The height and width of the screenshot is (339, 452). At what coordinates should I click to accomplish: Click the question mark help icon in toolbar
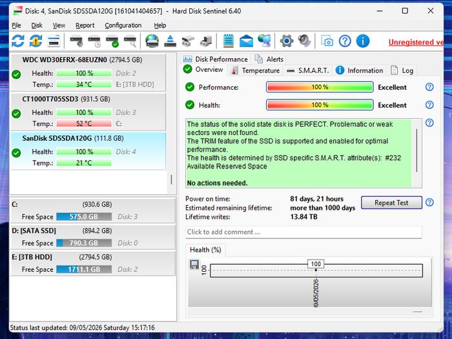345,41
